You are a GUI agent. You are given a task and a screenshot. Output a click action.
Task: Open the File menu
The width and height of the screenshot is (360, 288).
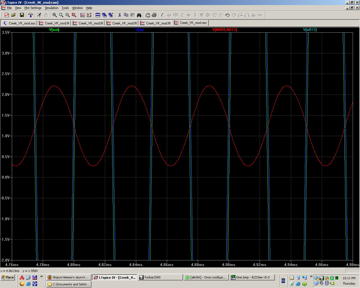[x=9, y=8]
